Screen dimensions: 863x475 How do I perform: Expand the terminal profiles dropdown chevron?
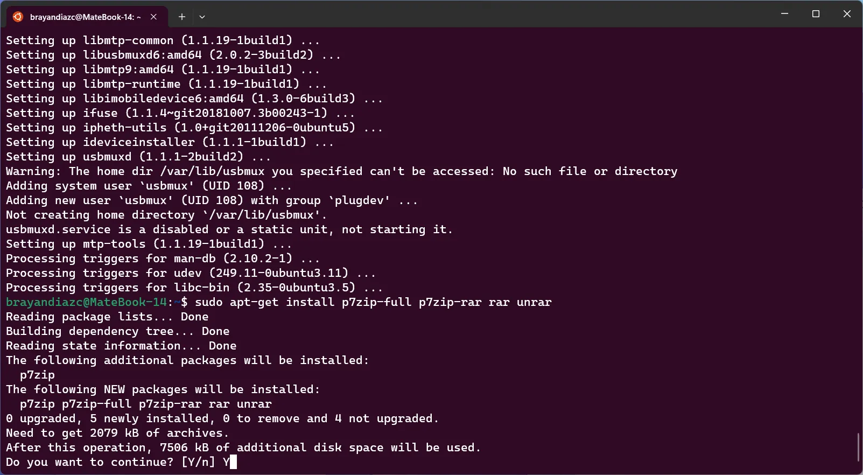[x=202, y=17]
